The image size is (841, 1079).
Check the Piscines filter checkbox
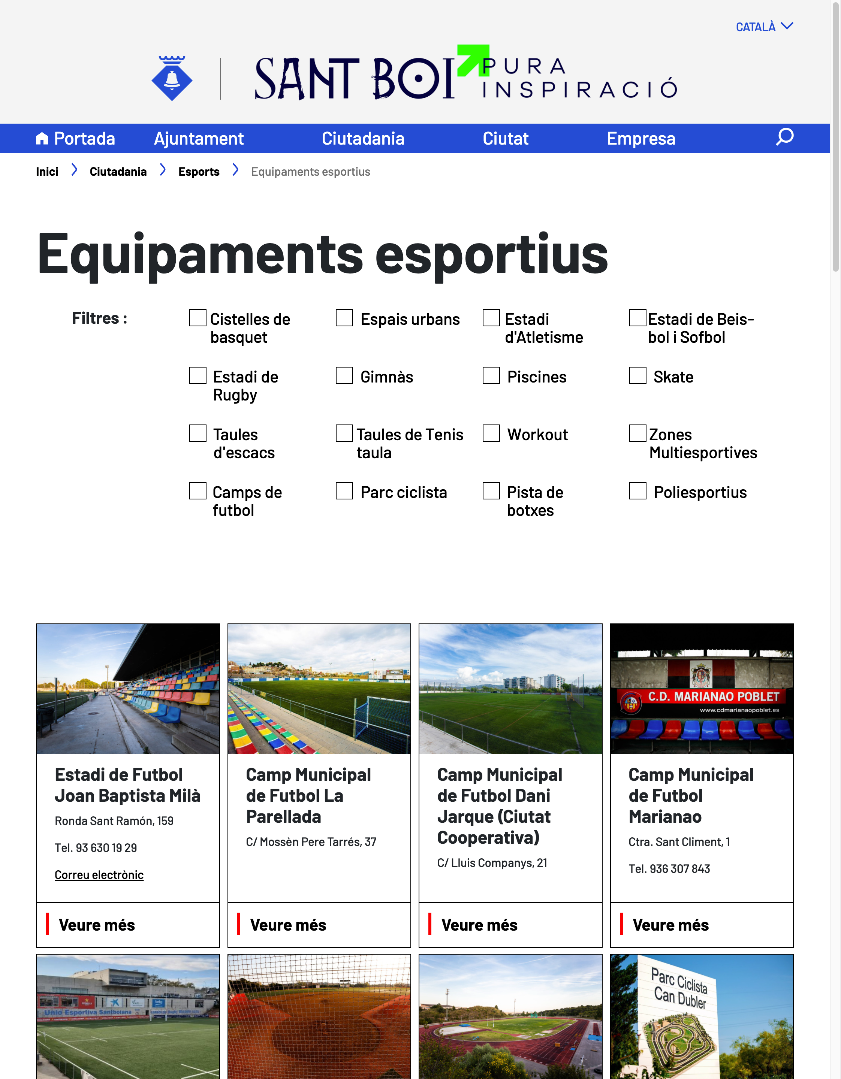(x=491, y=375)
